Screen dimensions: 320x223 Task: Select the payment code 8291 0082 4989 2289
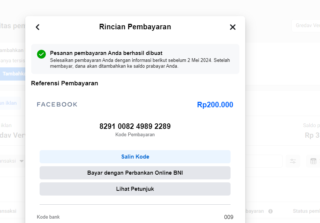coord(135,126)
